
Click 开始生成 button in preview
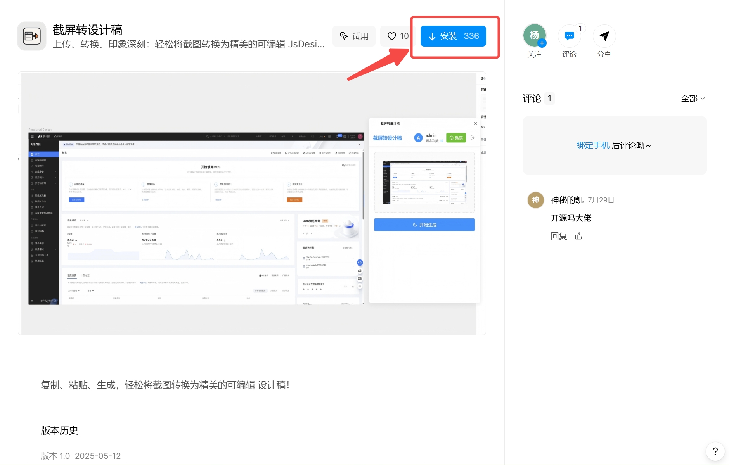(424, 225)
